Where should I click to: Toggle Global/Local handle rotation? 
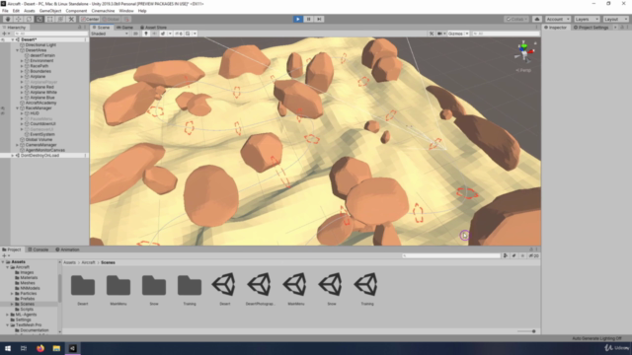(111, 19)
